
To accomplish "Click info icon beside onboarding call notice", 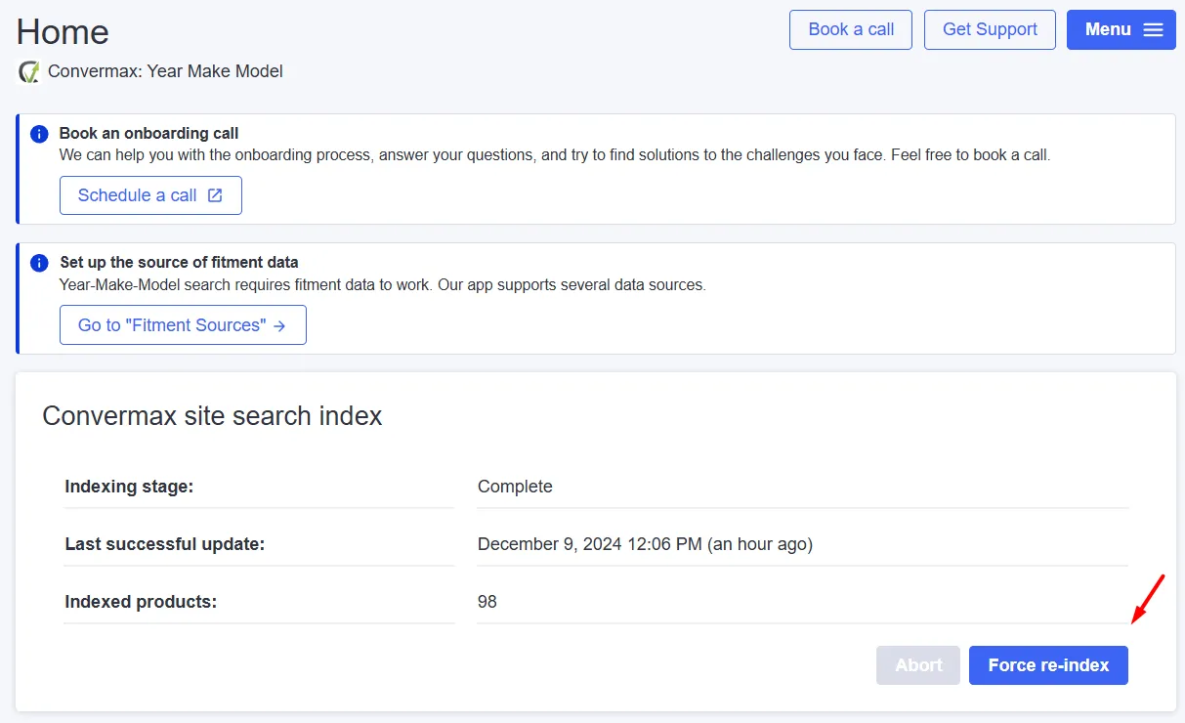I will 39,134.
